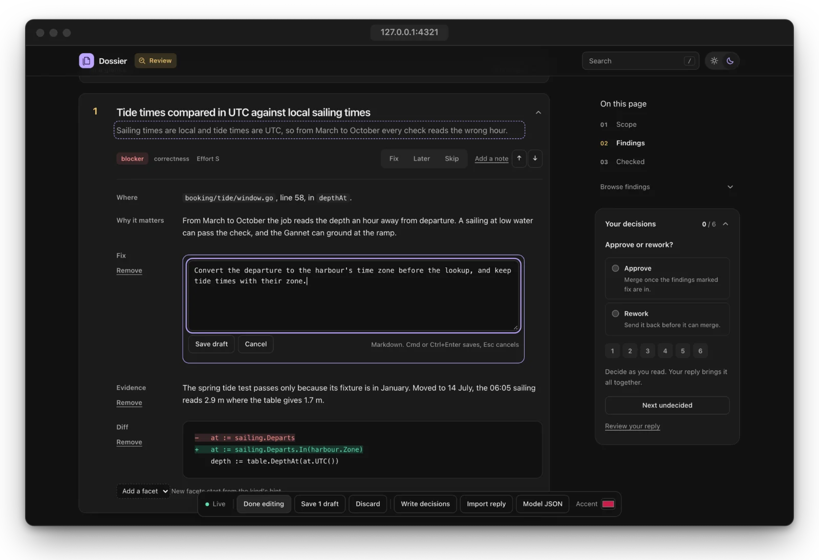Open Model JSON
Image resolution: width=819 pixels, height=560 pixels.
tap(543, 504)
